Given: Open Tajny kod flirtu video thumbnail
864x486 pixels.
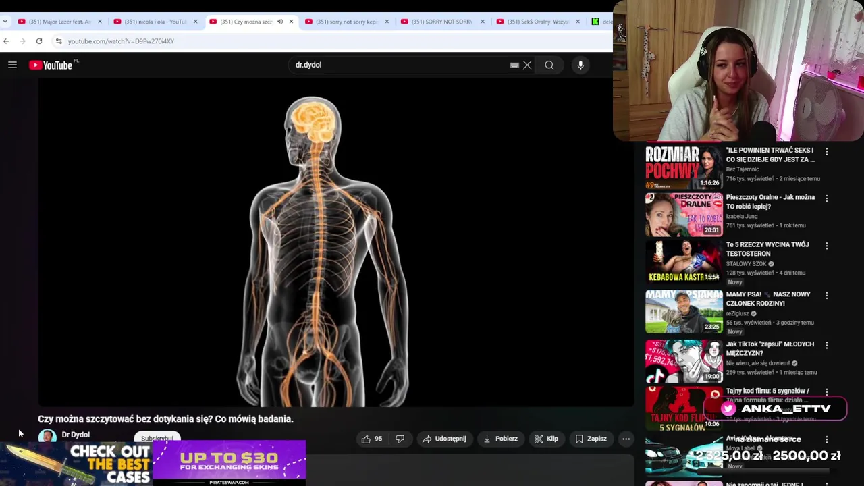Looking at the screenshot, I should click(684, 408).
